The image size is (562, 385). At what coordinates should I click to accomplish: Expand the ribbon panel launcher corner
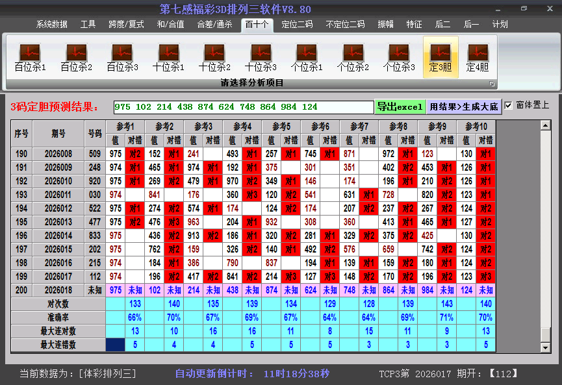pyautogui.click(x=492, y=84)
